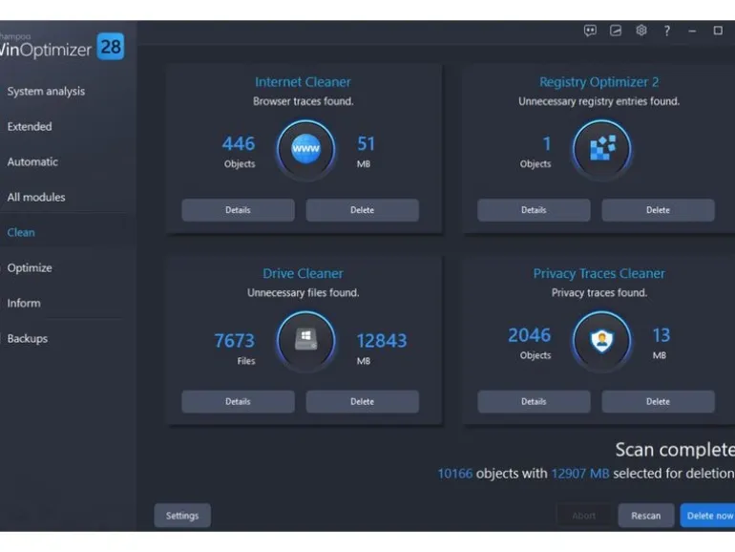
Task: Select Optimize in the sidebar
Action: point(30,267)
